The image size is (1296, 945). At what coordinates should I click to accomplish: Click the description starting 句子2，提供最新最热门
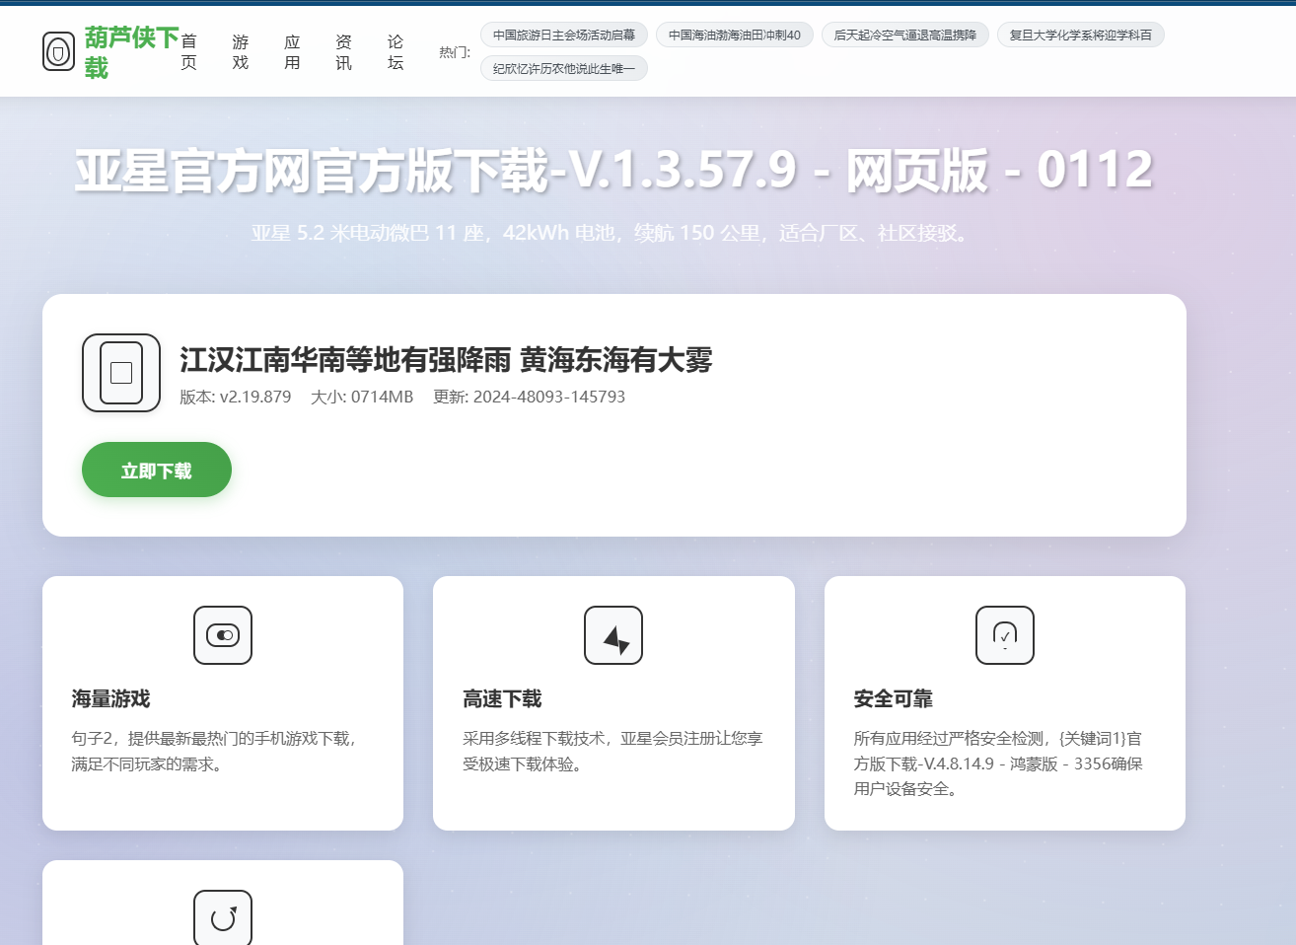click(215, 751)
